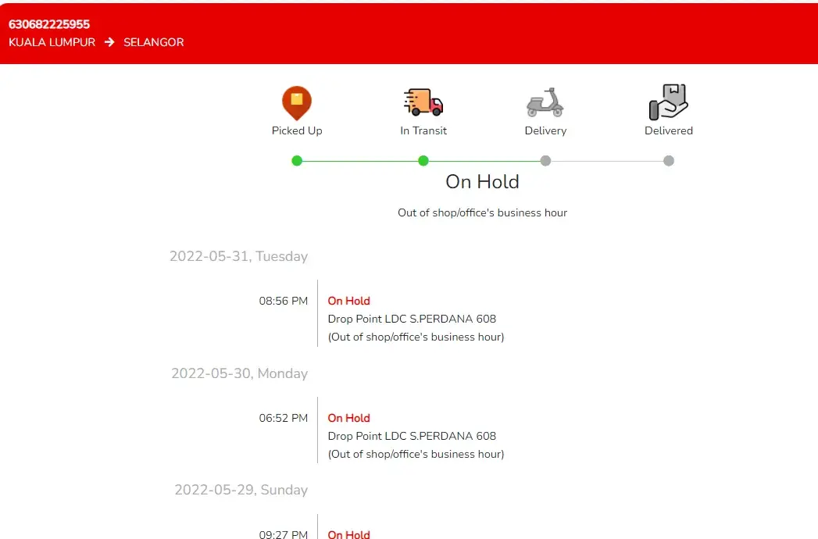Click the red On Hold at 06:52 PM
The image size is (818, 539).
click(348, 419)
